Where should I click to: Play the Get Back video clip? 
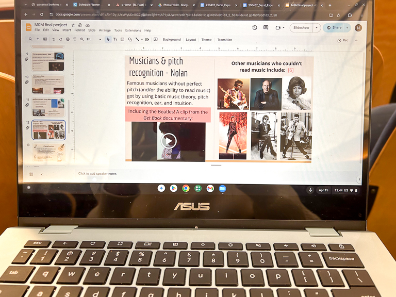[169, 141]
